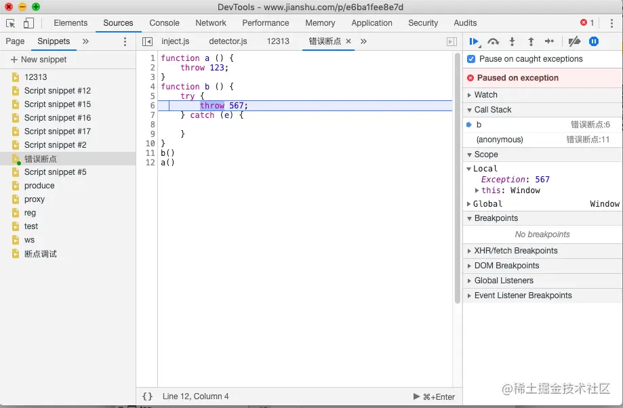Image resolution: width=623 pixels, height=408 pixels.
Task: Expand XHR/fetch Breakpoints section
Action: coord(542,251)
